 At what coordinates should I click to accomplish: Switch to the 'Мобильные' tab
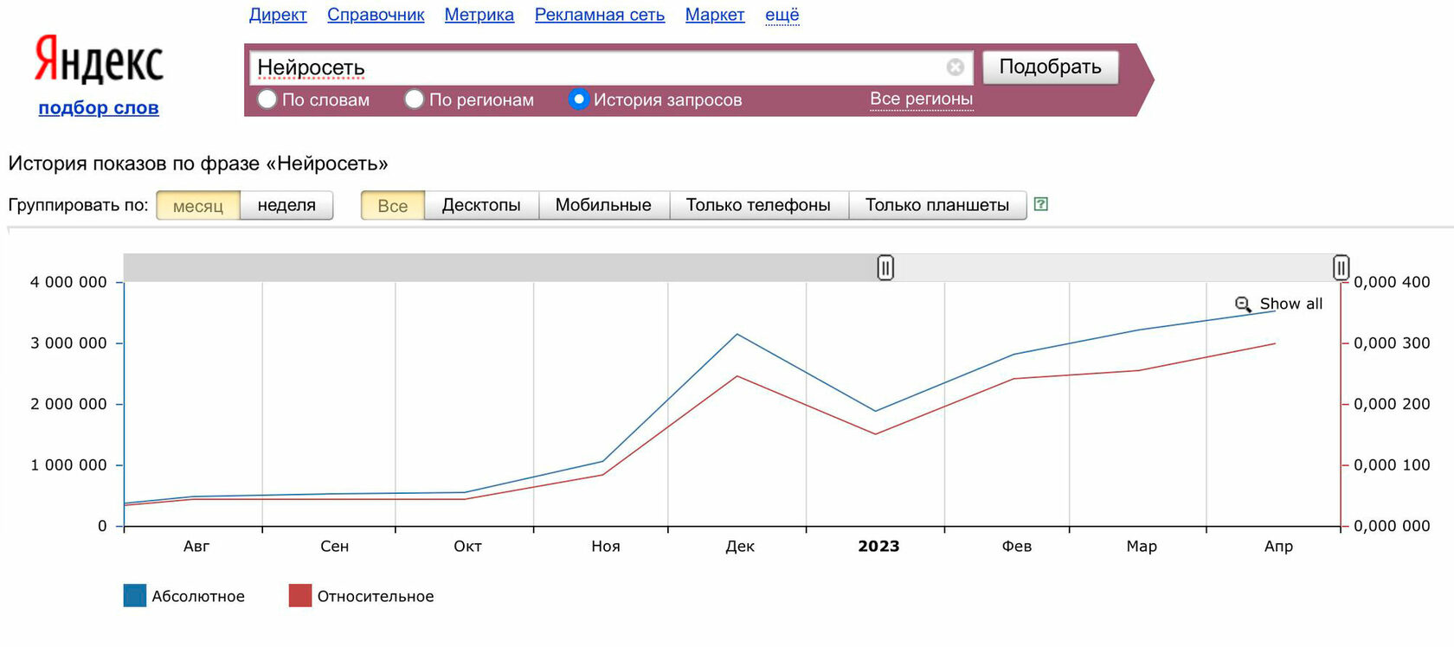coord(603,206)
